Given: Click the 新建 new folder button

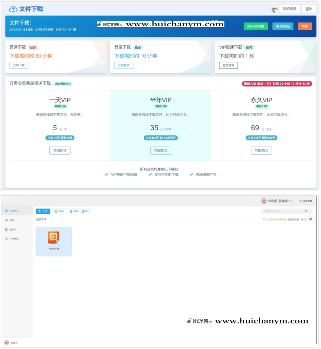Looking at the screenshot, I should point(59,211).
